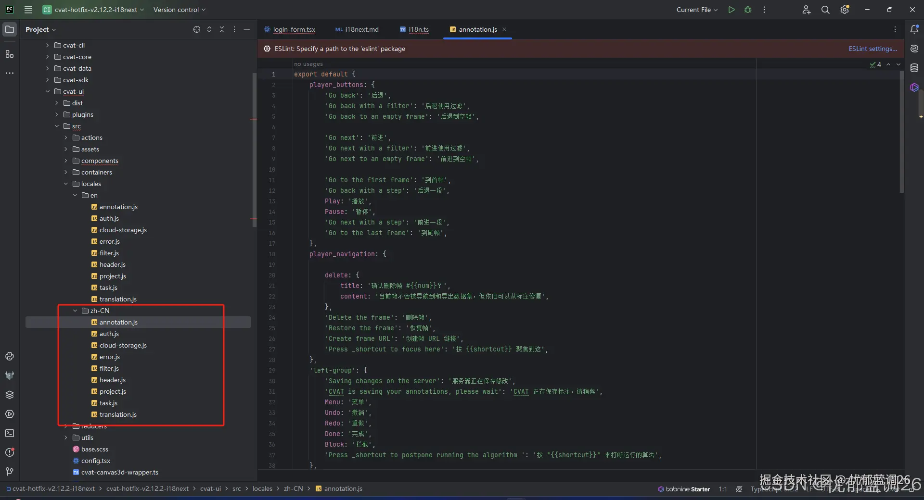Image resolution: width=924 pixels, height=500 pixels.
Task: Collapse the zh-CN locale folder
Action: pos(75,311)
